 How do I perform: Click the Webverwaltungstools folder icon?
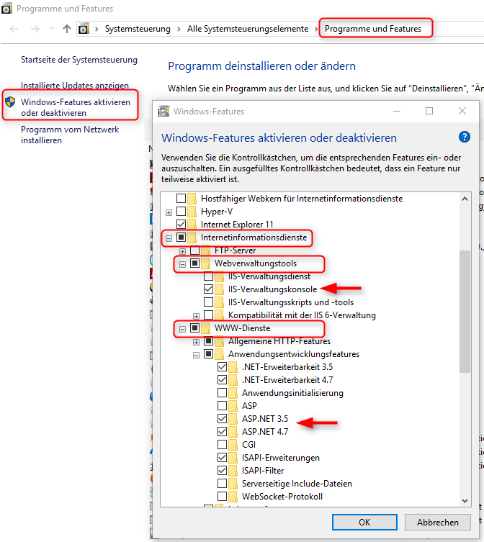click(x=206, y=263)
